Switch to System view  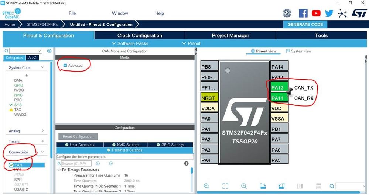(298, 51)
